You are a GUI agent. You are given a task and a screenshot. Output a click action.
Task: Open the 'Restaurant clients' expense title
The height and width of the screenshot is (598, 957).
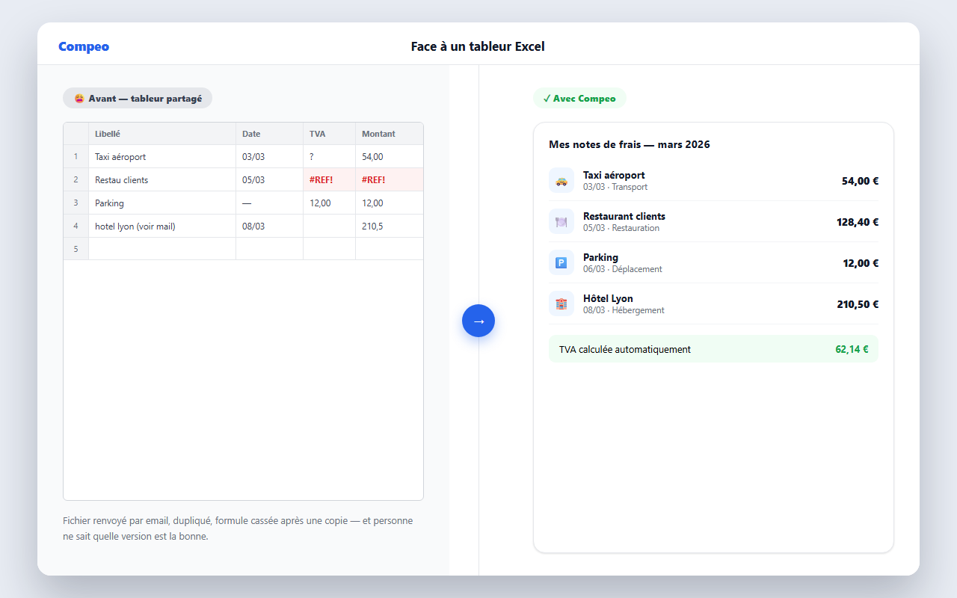pos(624,216)
